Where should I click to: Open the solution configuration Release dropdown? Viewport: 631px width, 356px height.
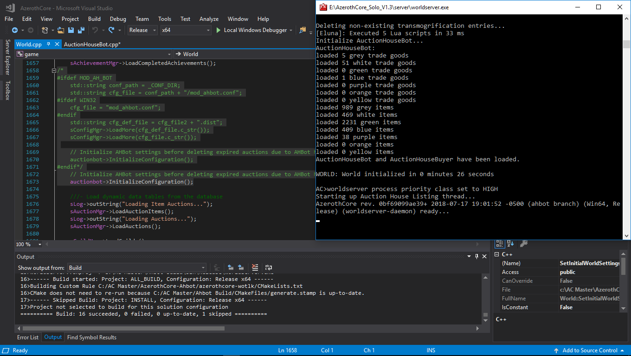(x=155, y=30)
